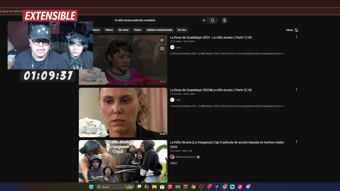Unmute the Parte 1 thumbnail preview

[162, 40]
